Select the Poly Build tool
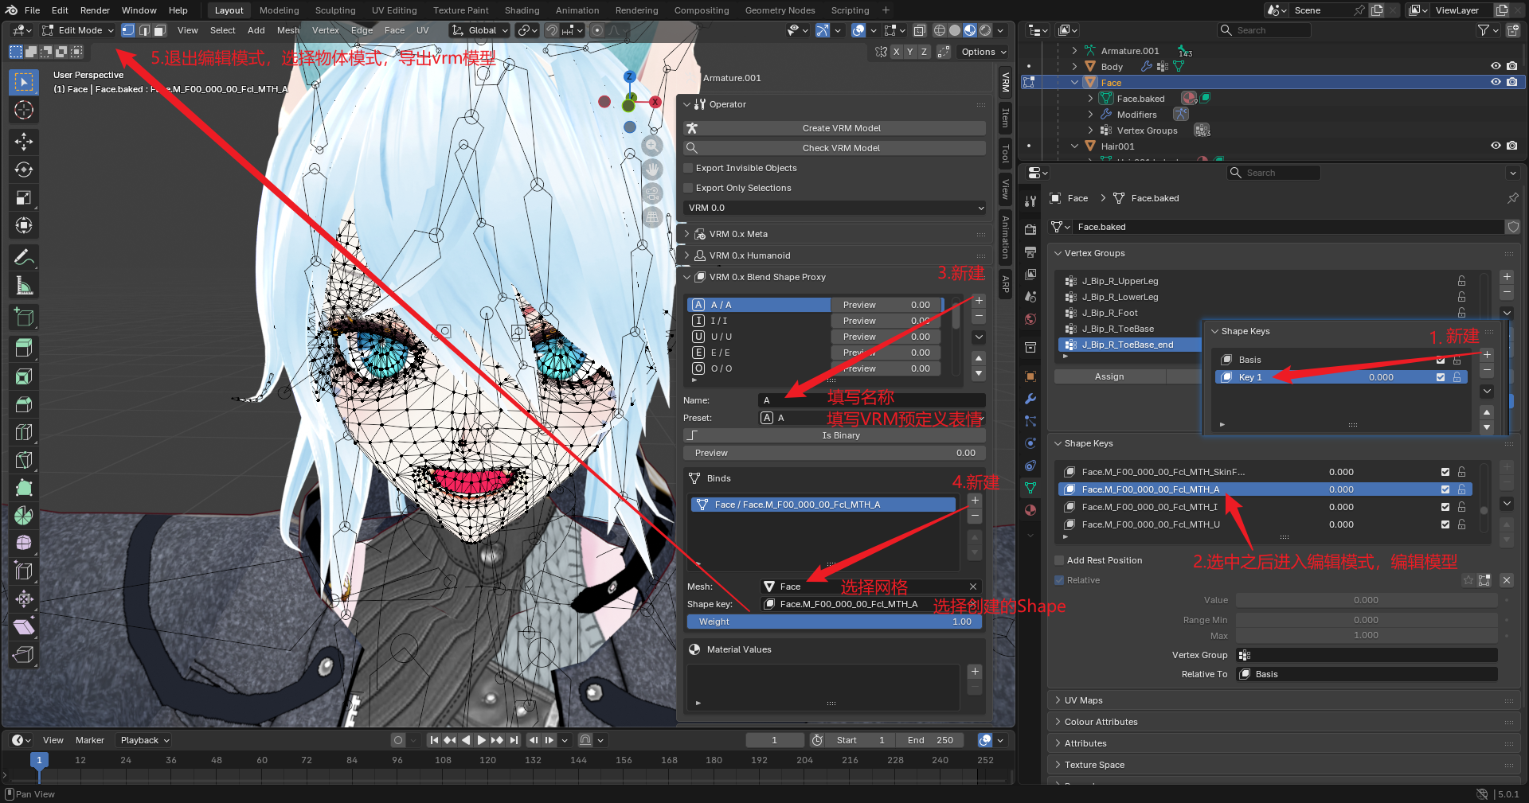Screen dimensions: 1529x803 [x=24, y=488]
